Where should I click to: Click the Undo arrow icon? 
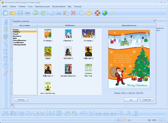click(x=36, y=13)
